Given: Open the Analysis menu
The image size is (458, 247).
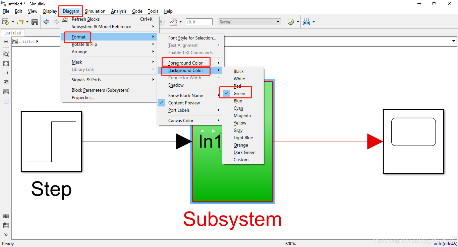Looking at the screenshot, I should (119, 11).
